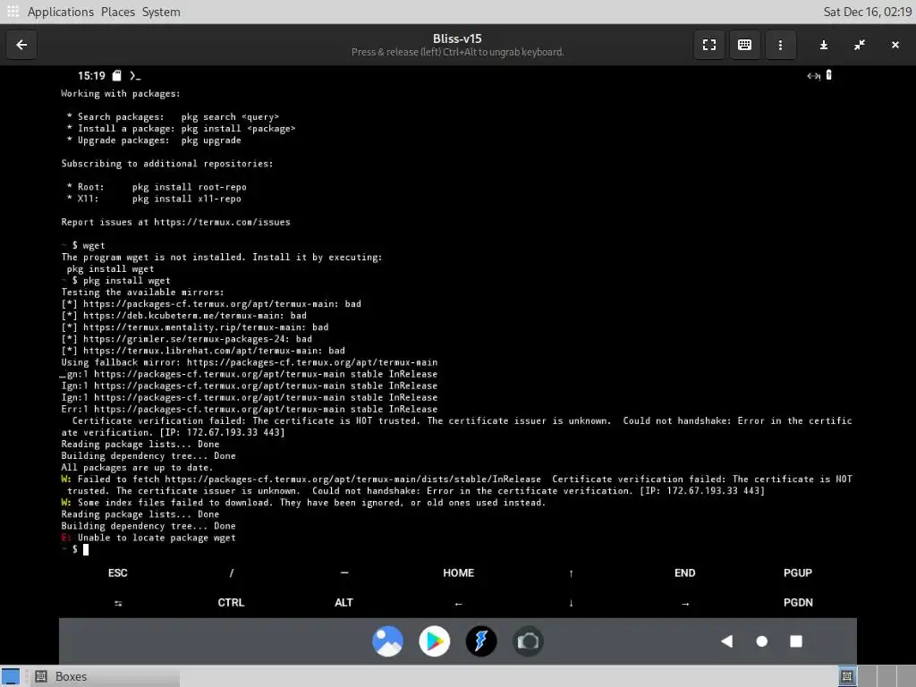Click the show desktop icon in bottom panel
The image size is (916, 687).
[x=10, y=676]
